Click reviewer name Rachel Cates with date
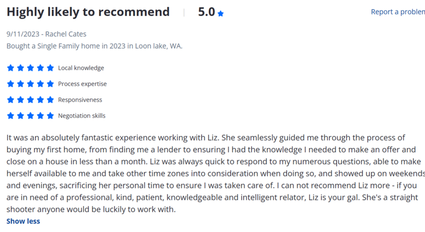Screen dimensions: 425x232 tap(46, 34)
